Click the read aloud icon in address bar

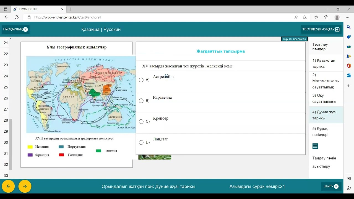(x=296, y=17)
